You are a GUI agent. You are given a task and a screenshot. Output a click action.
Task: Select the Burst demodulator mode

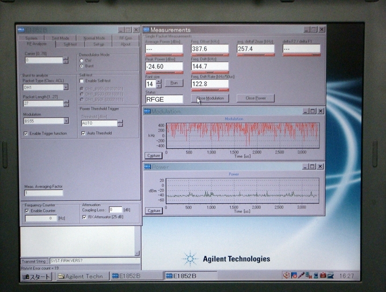pyautogui.click(x=81, y=66)
